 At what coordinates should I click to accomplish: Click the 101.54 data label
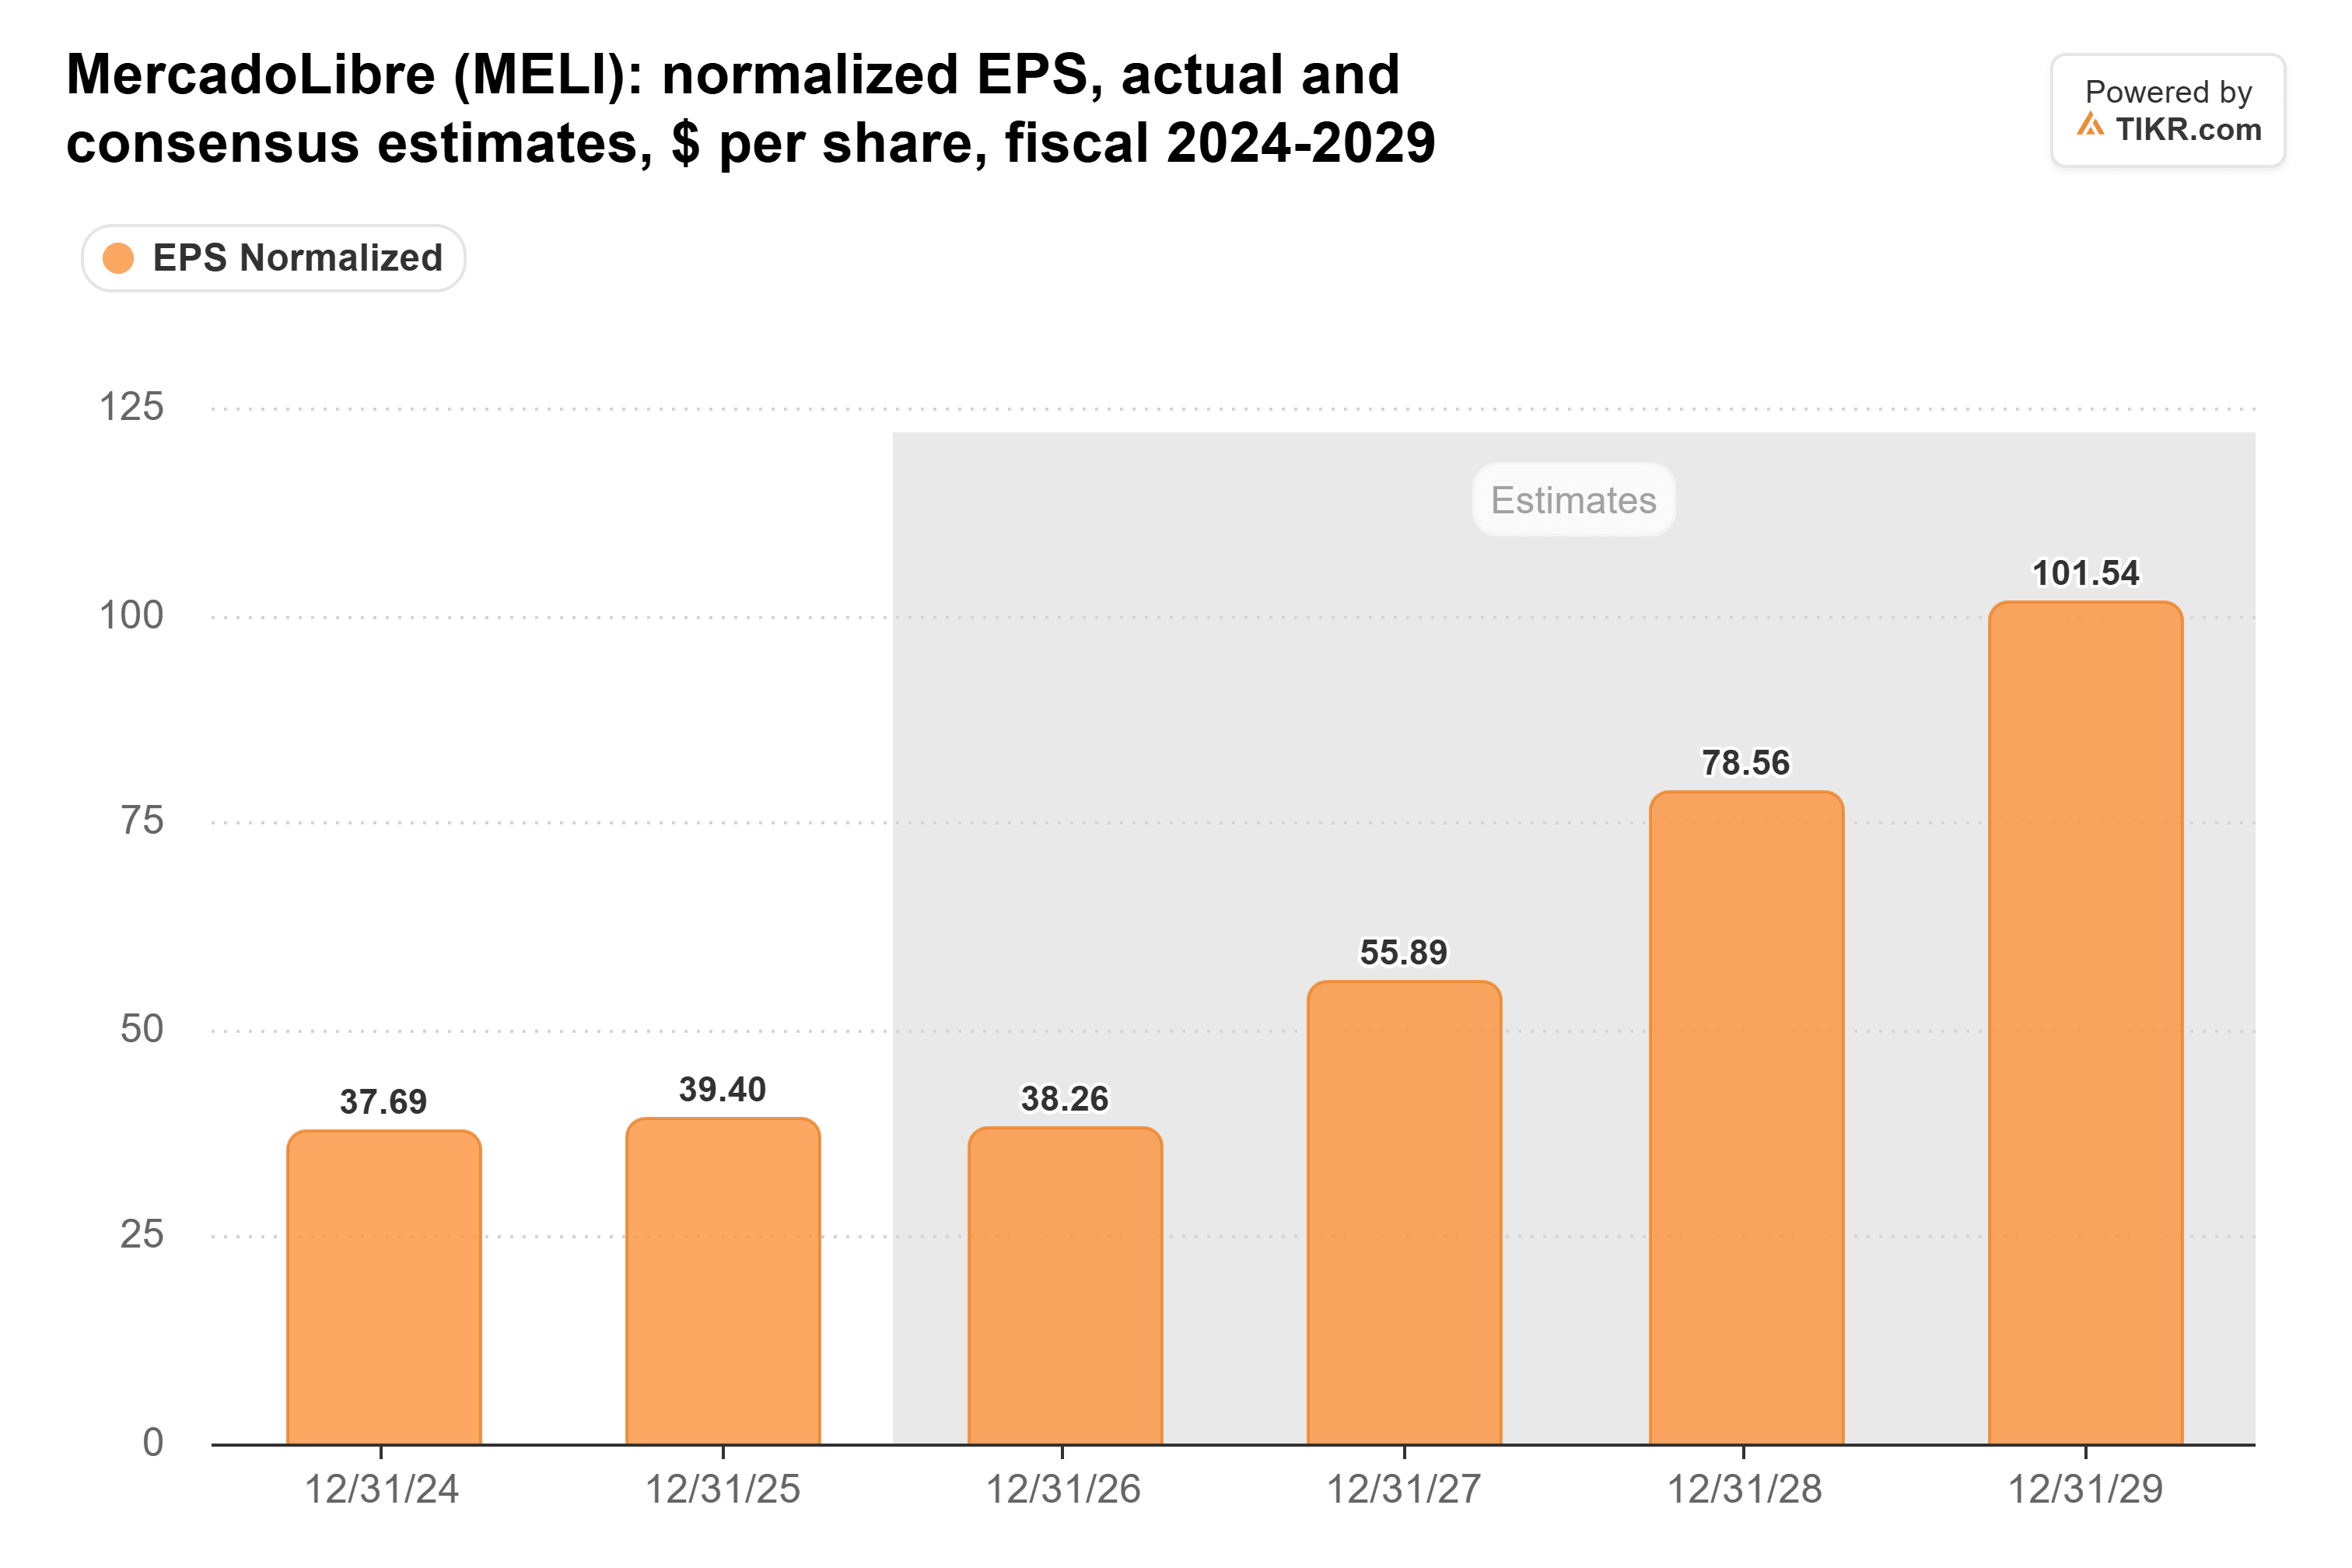(2085, 573)
